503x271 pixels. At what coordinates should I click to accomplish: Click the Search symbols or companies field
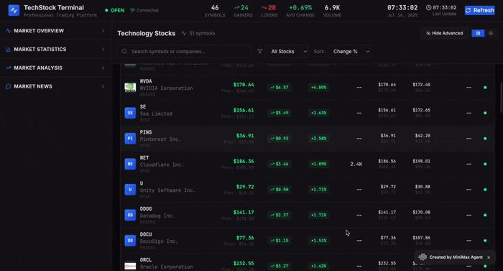185,51
